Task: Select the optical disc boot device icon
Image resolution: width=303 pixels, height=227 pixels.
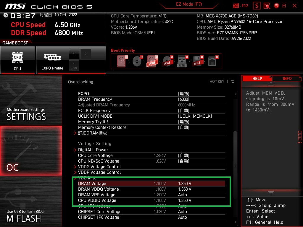Action: coord(137,61)
